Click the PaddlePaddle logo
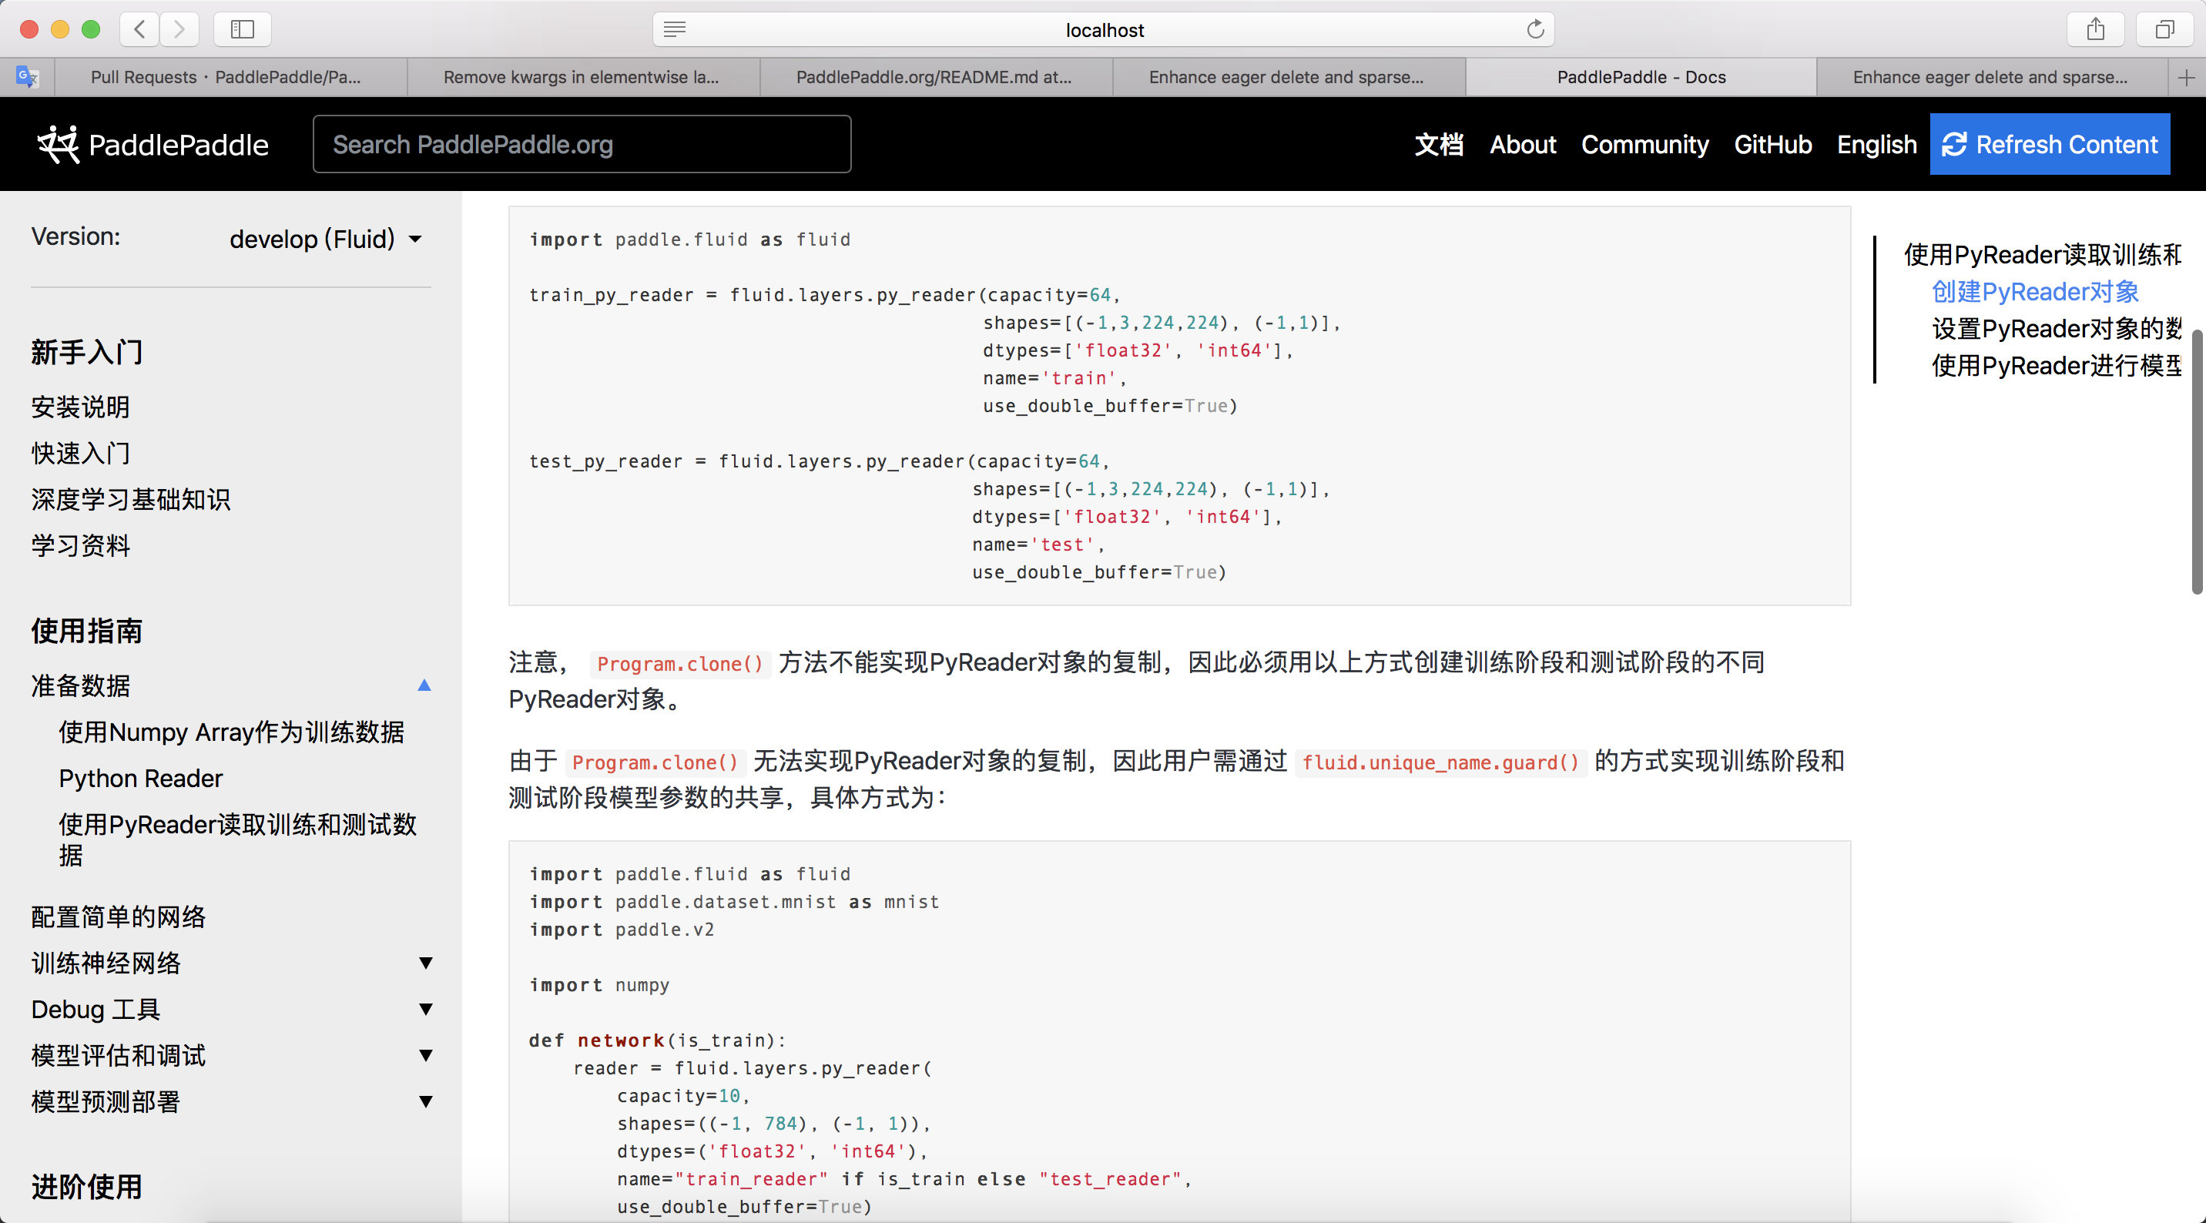This screenshot has width=2206, height=1223. [153, 144]
